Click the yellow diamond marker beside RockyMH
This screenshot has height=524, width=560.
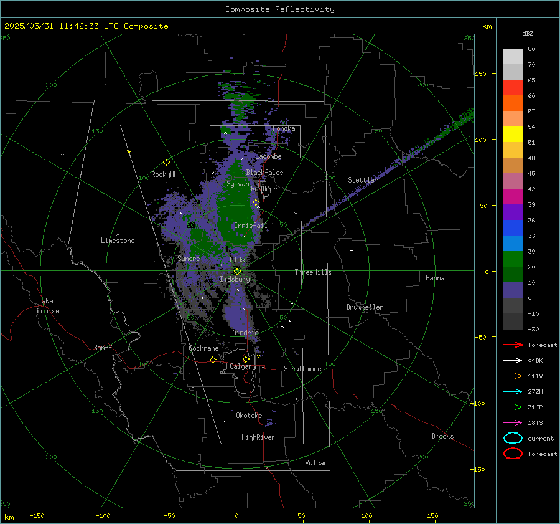(x=166, y=163)
